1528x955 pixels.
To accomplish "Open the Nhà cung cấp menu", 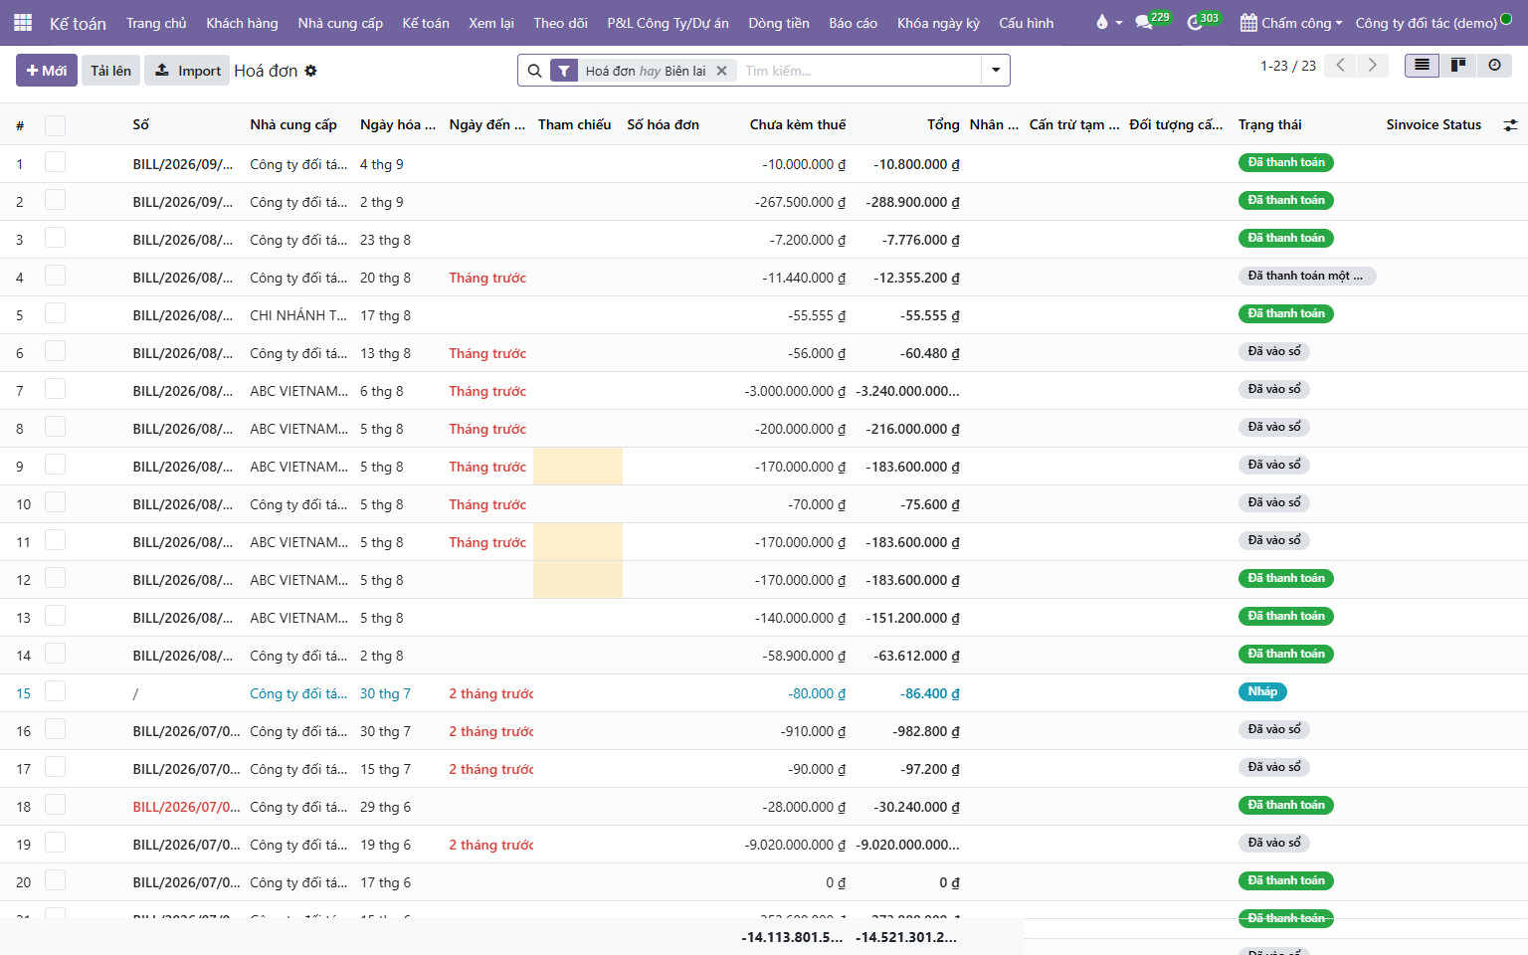I will pos(340,23).
